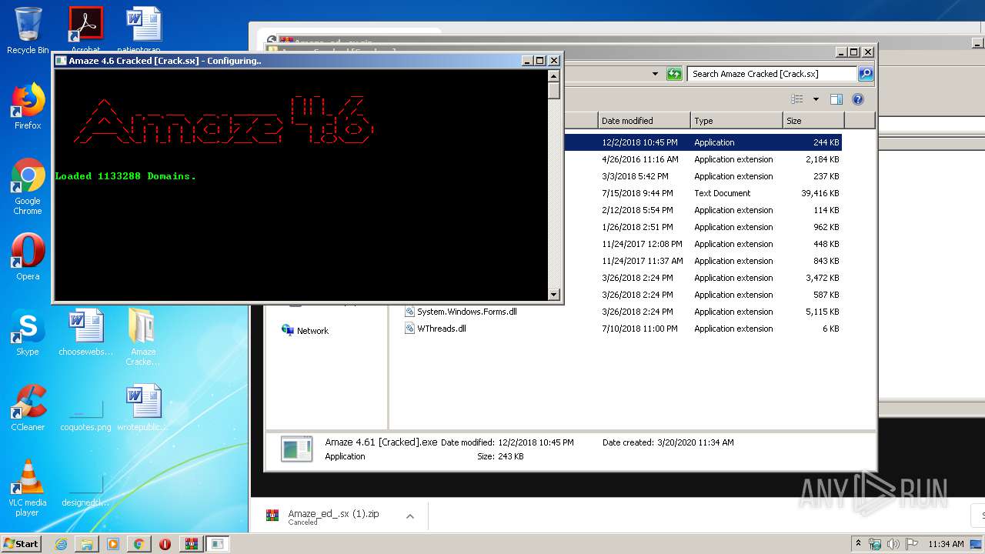Select the row with size 114 KB
The image size is (985, 554).
pos(702,210)
